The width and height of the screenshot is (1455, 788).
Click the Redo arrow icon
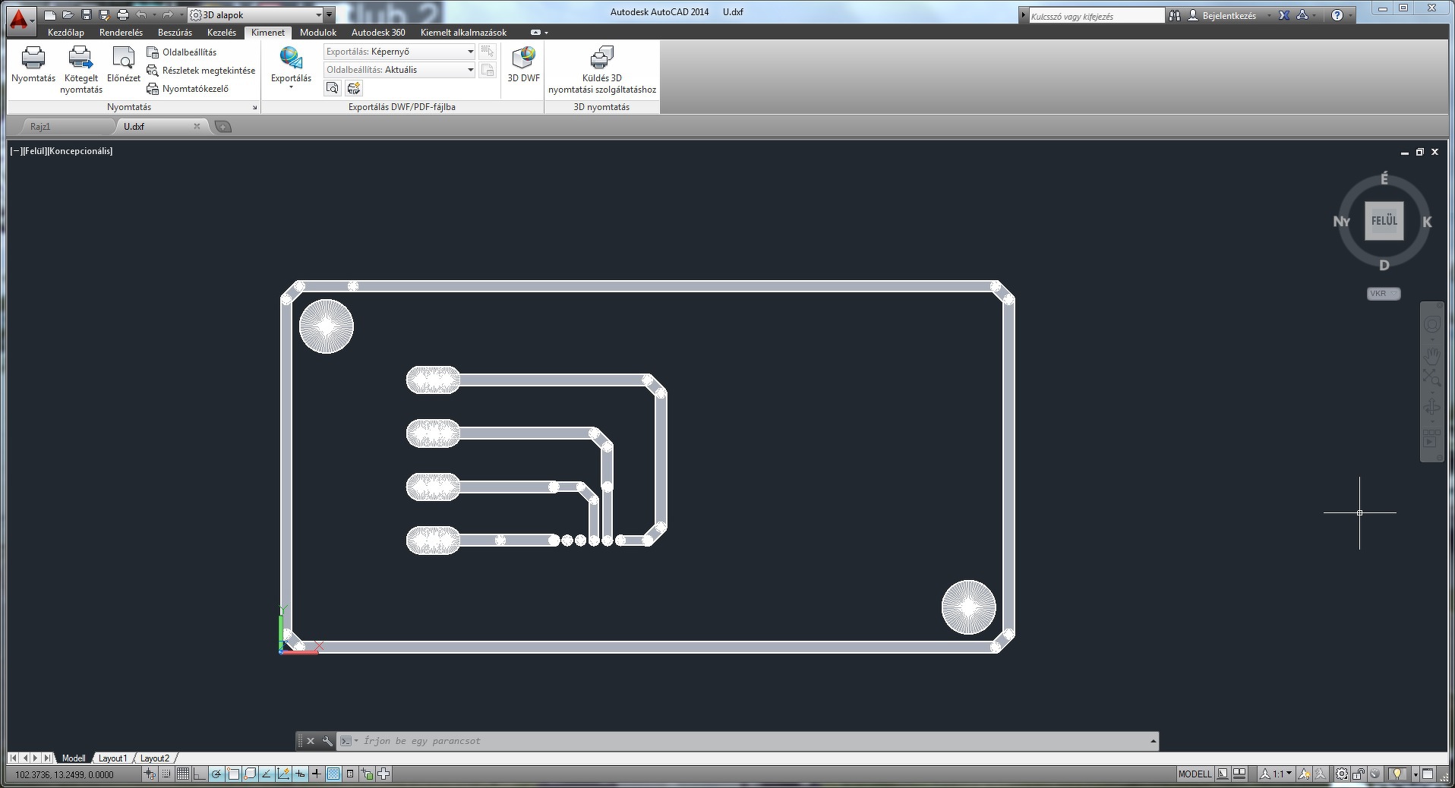click(x=167, y=14)
